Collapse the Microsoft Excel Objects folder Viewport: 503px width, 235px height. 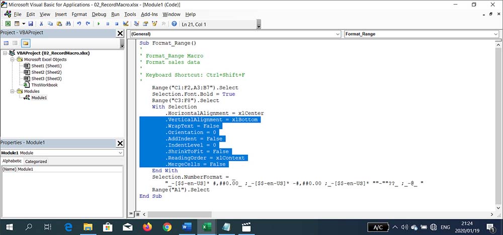pos(13,60)
